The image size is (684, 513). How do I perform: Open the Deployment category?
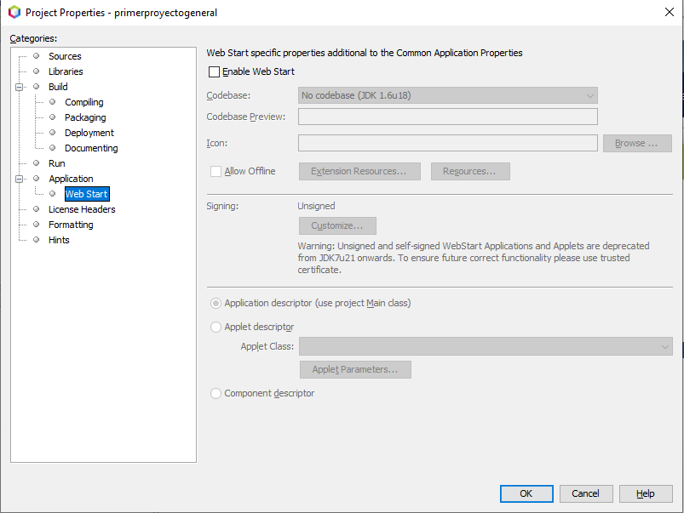click(89, 133)
